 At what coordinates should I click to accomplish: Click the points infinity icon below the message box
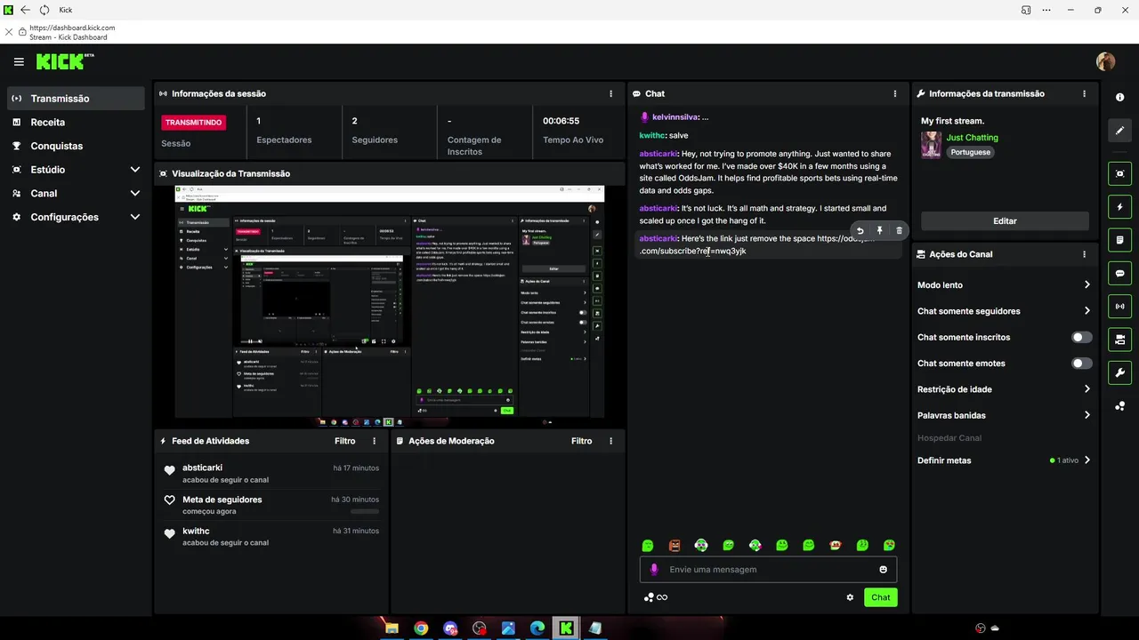tap(656, 597)
